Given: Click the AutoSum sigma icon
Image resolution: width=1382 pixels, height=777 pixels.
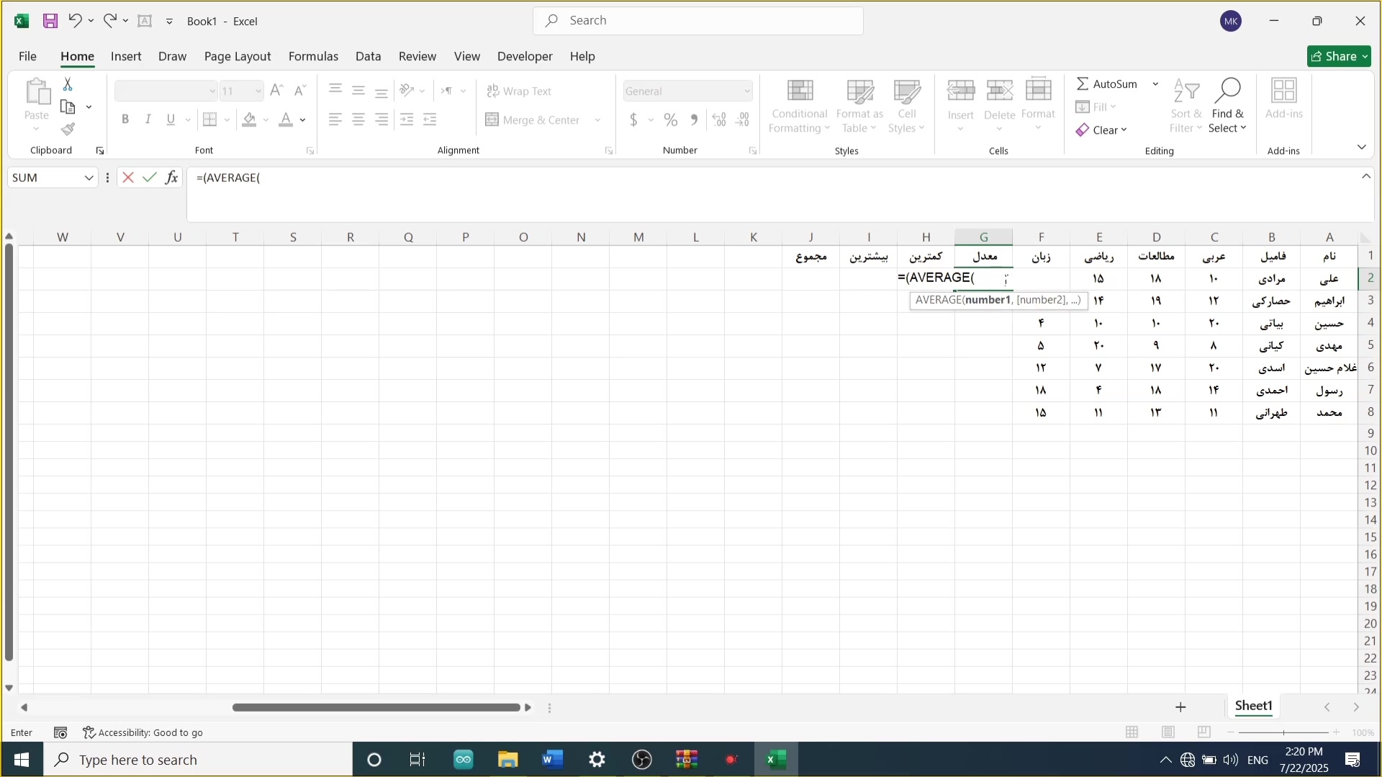Looking at the screenshot, I should (1083, 84).
